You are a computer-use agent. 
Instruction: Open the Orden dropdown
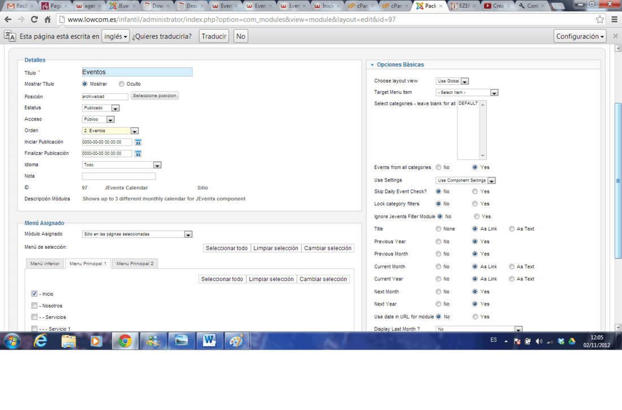[110, 131]
